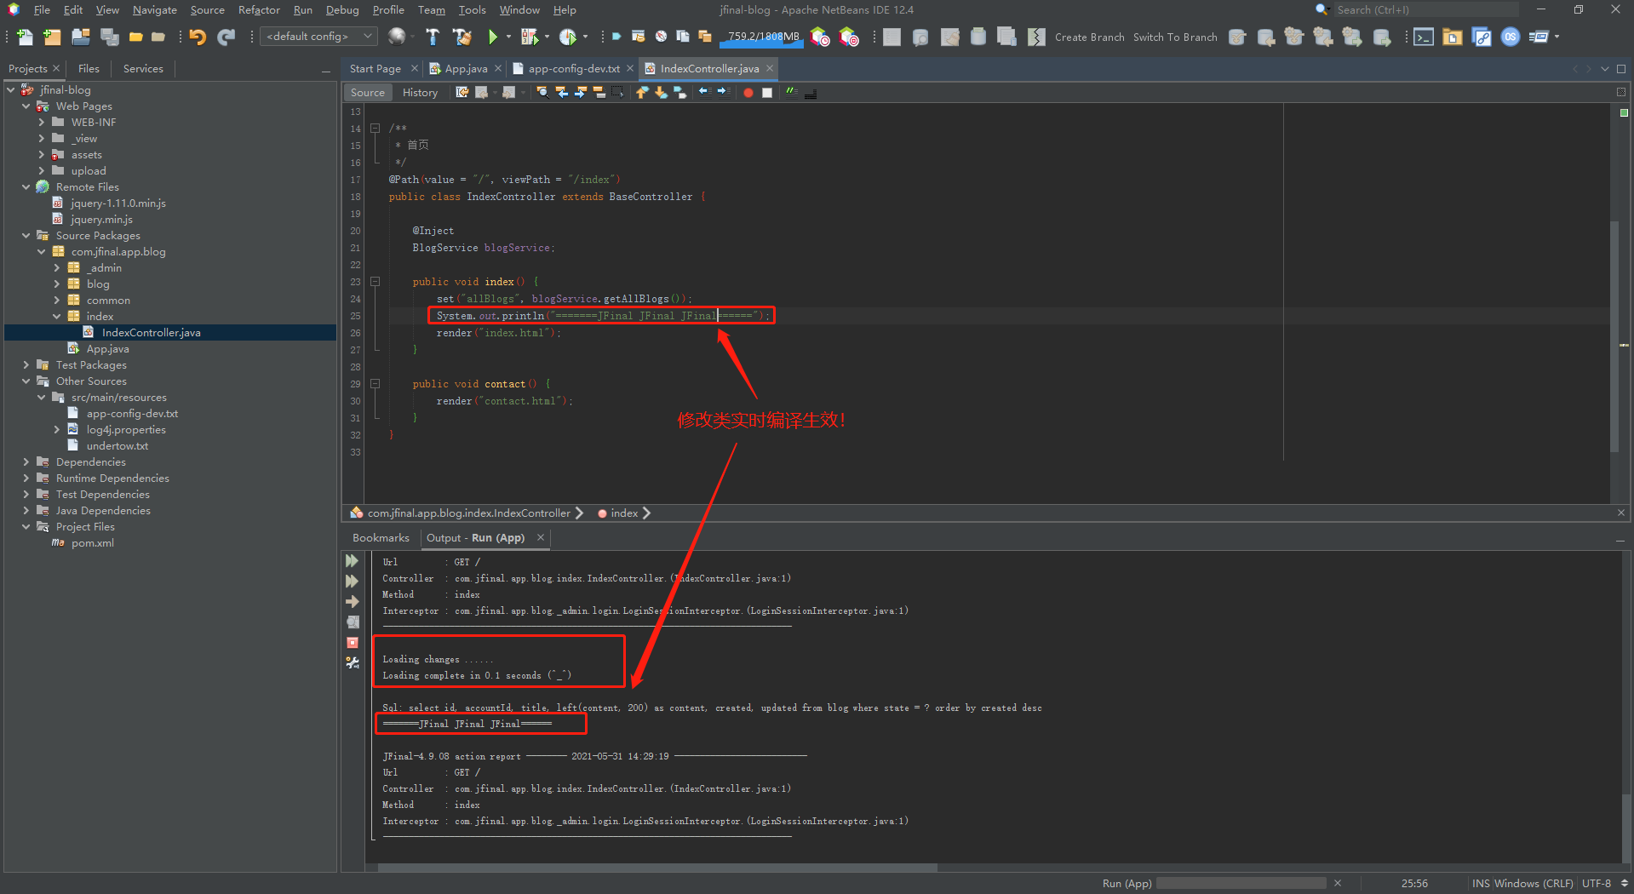Click the Stop Macro Recording square icon
This screenshot has width=1634, height=894.
767,93
